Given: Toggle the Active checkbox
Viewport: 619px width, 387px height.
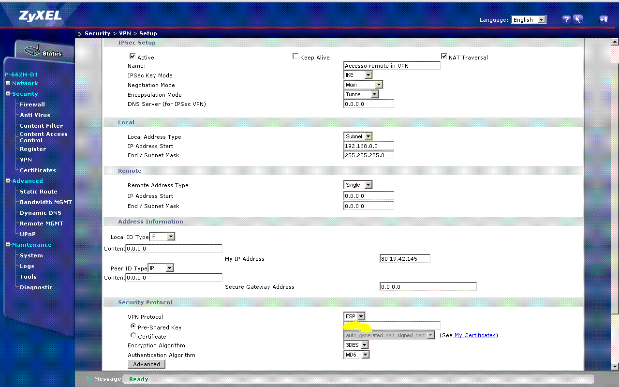Looking at the screenshot, I should pyautogui.click(x=133, y=57).
